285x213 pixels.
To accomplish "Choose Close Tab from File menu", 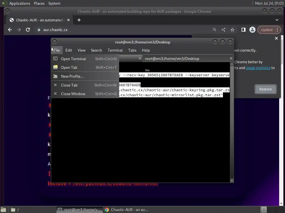I will 85,85.
